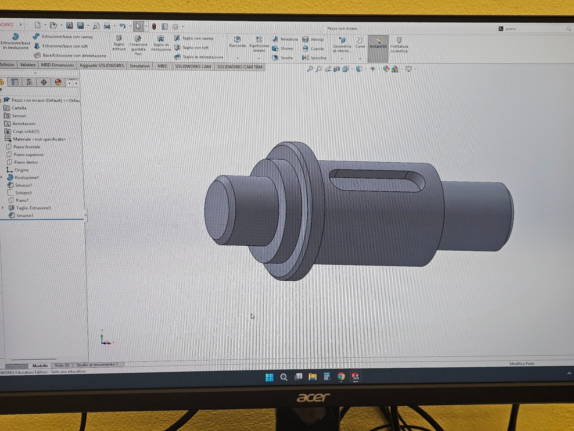The height and width of the screenshot is (431, 574).
Task: Click the Rebuild traffic light icon
Action: coord(154,27)
